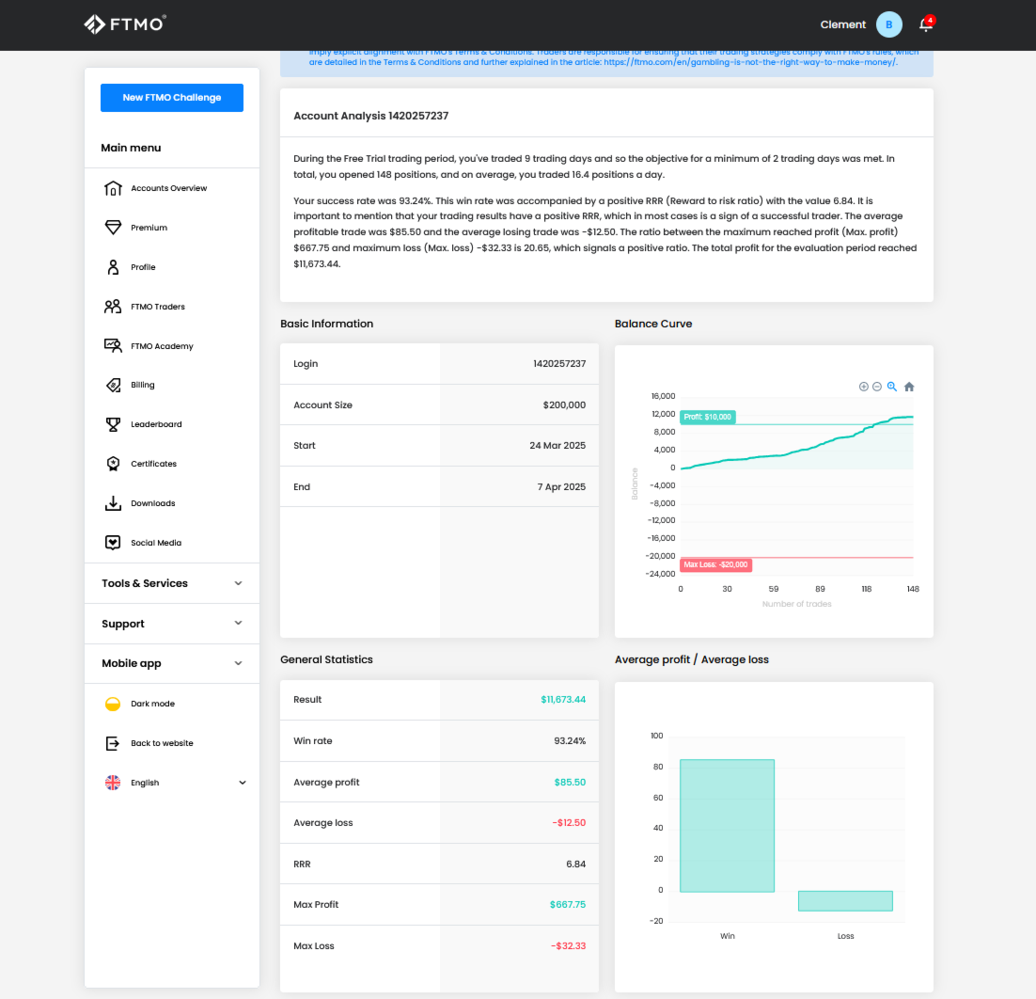Expand the Mobile app section

[172, 663]
